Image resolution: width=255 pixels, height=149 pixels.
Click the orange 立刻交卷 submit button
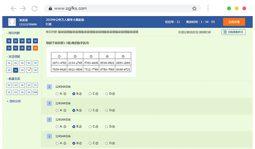click(x=234, y=22)
